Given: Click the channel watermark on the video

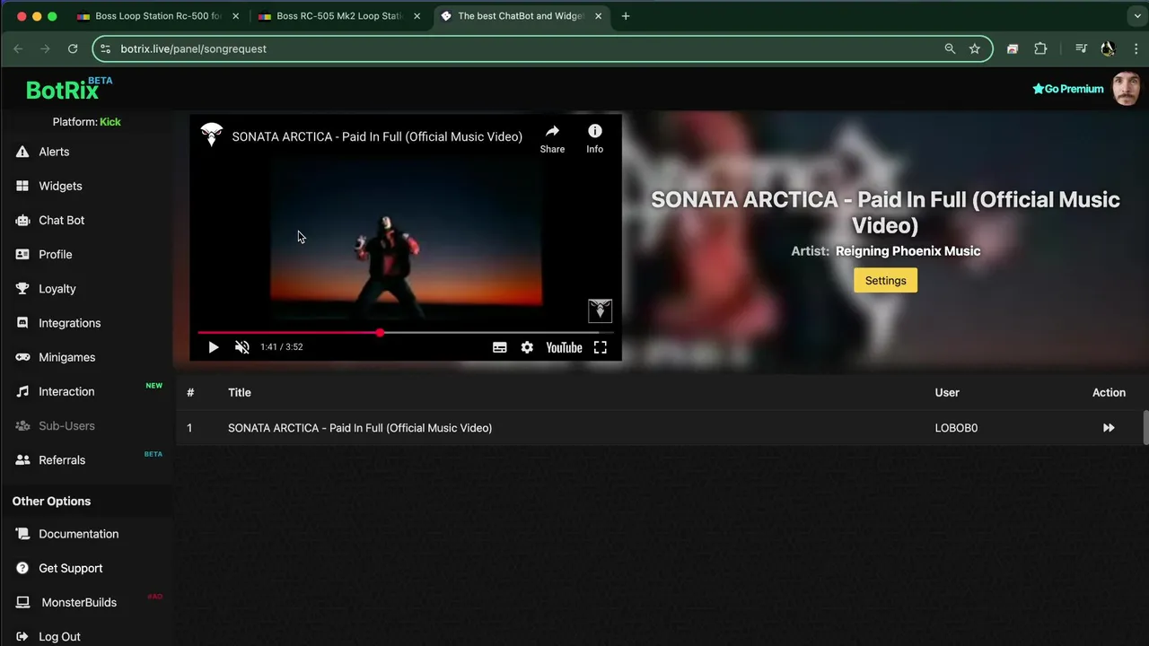Looking at the screenshot, I should [x=600, y=310].
